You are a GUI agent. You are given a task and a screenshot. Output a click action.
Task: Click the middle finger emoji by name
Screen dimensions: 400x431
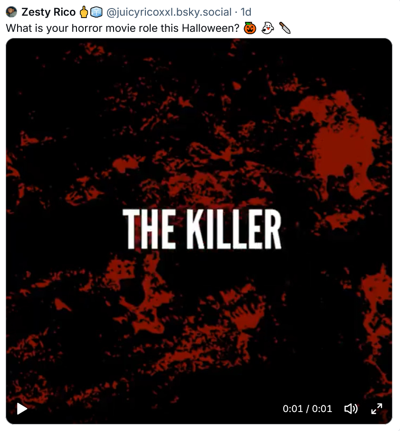point(84,12)
